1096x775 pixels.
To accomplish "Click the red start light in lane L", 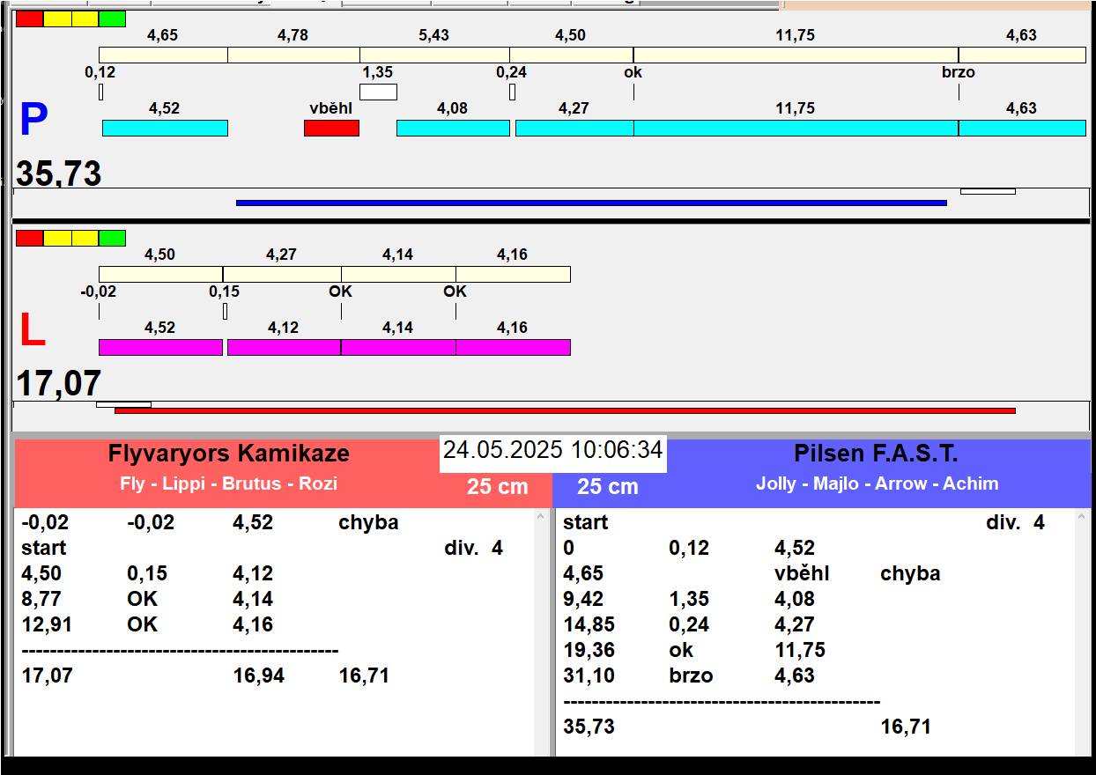I will click(29, 238).
